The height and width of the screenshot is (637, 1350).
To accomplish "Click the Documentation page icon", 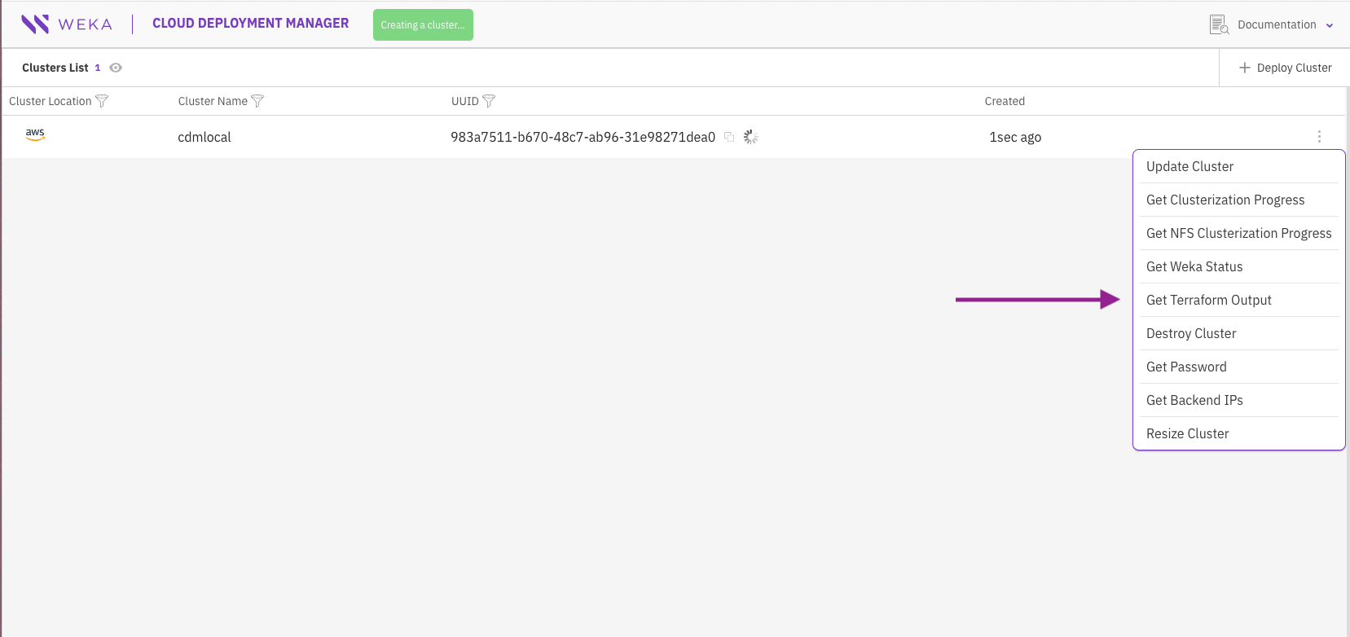I will click(1219, 24).
